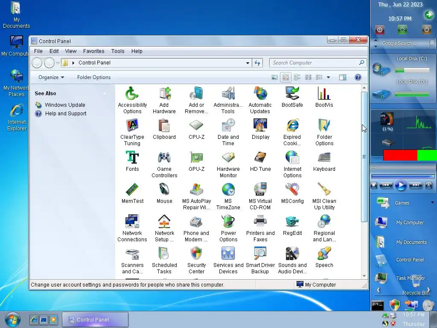Viewport: 437px width, 328px height.
Task: Click the blue help question icon
Action: (358, 77)
